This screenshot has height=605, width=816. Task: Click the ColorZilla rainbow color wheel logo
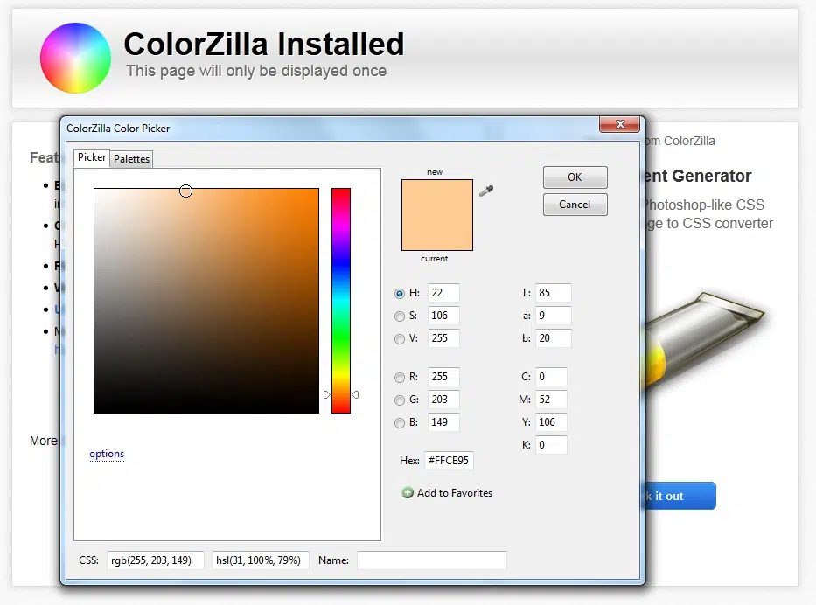(76, 58)
